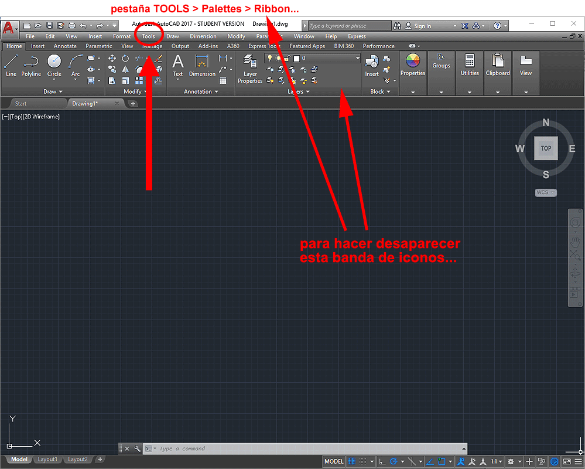Image resolution: width=585 pixels, height=469 pixels.
Task: Click the Scale tool in Modify panel
Action: (x=125, y=81)
